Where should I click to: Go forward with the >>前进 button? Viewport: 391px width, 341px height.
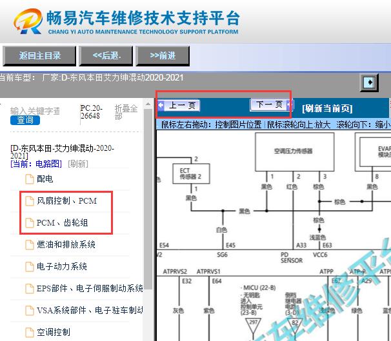click(163, 56)
